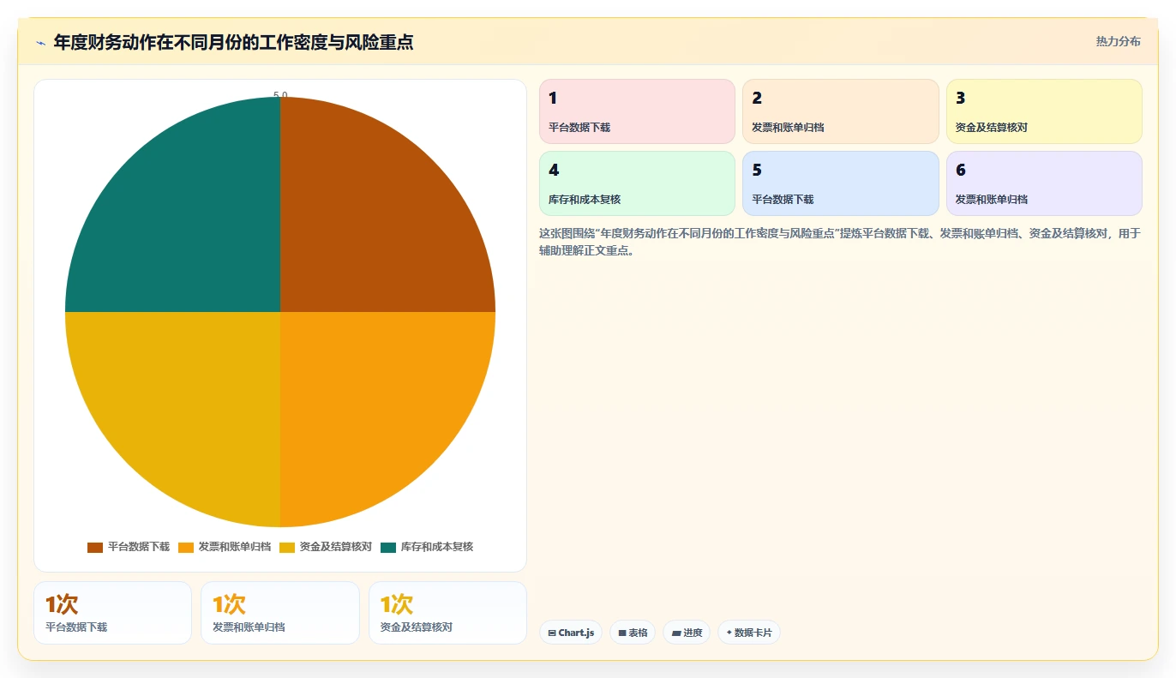Image resolution: width=1176 pixels, height=678 pixels.
Task: Click the 进度 tag
Action: point(687,633)
